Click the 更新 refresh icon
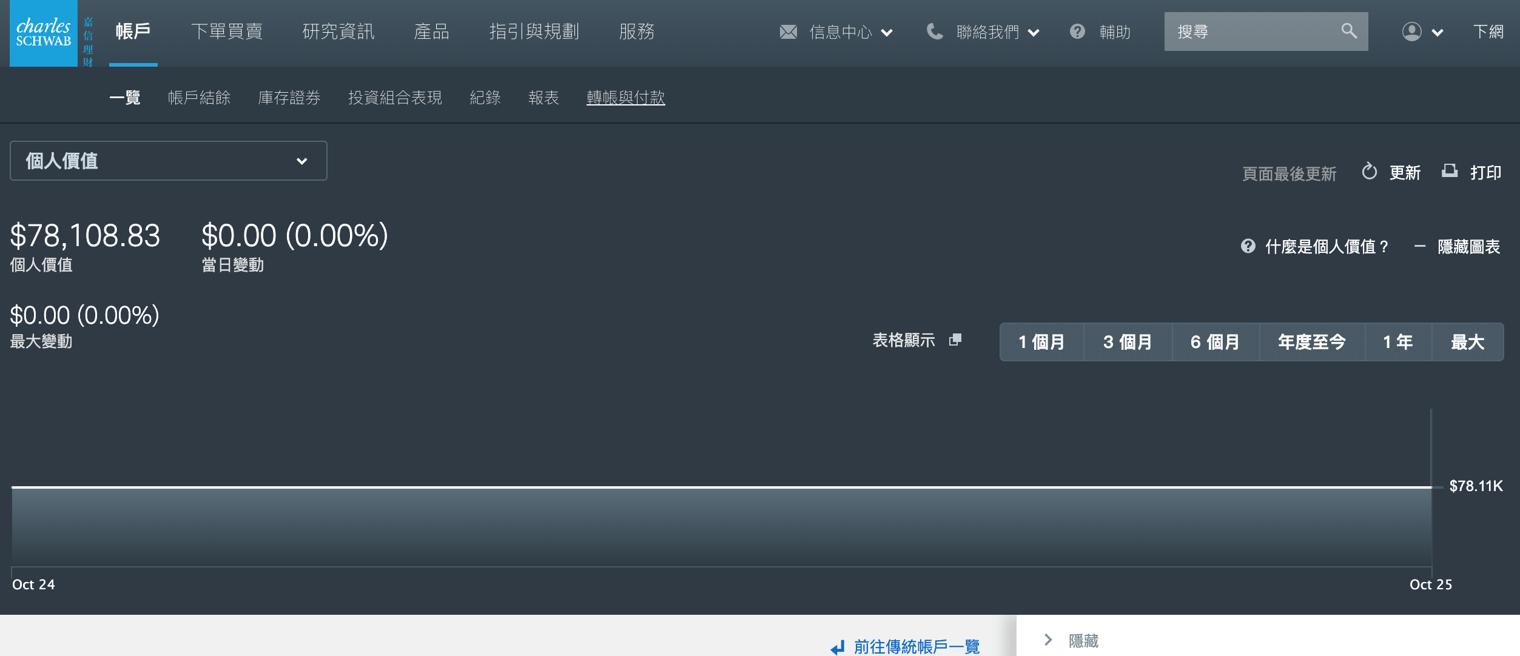 pos(1369,172)
